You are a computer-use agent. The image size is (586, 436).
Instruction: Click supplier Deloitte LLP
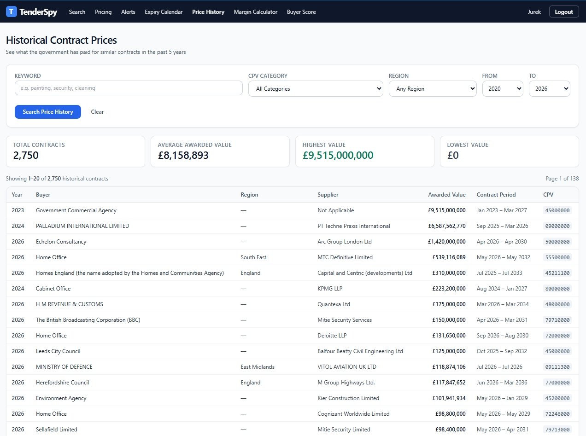point(332,336)
